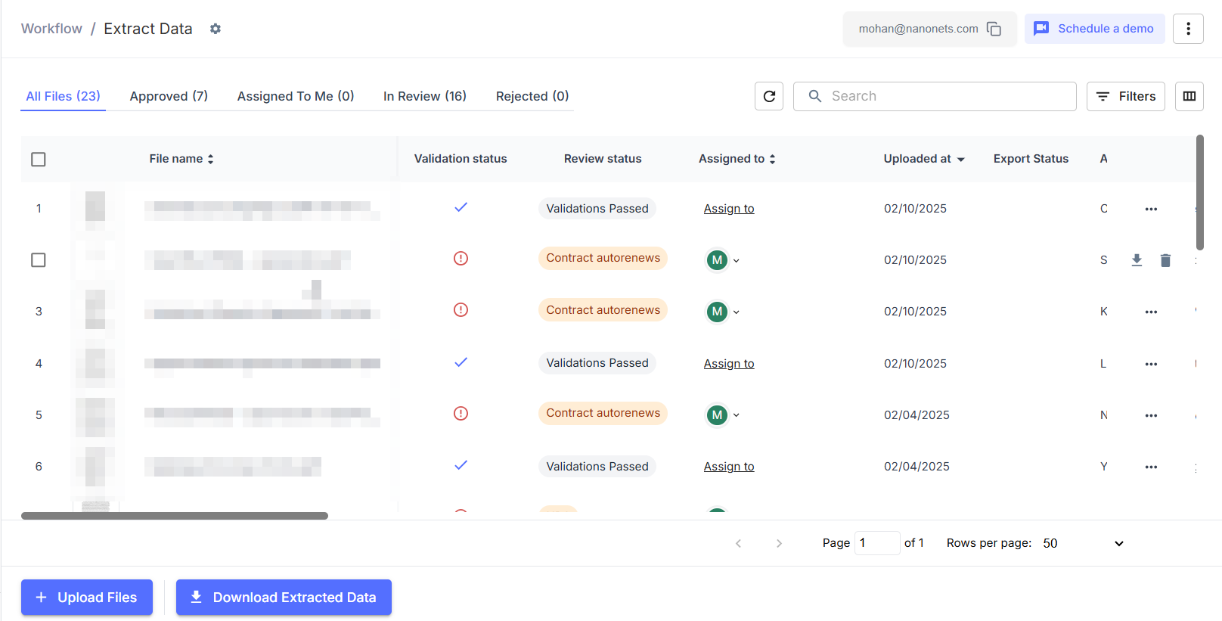1222x621 pixels.
Task: Download the second row file
Action: (x=1137, y=260)
